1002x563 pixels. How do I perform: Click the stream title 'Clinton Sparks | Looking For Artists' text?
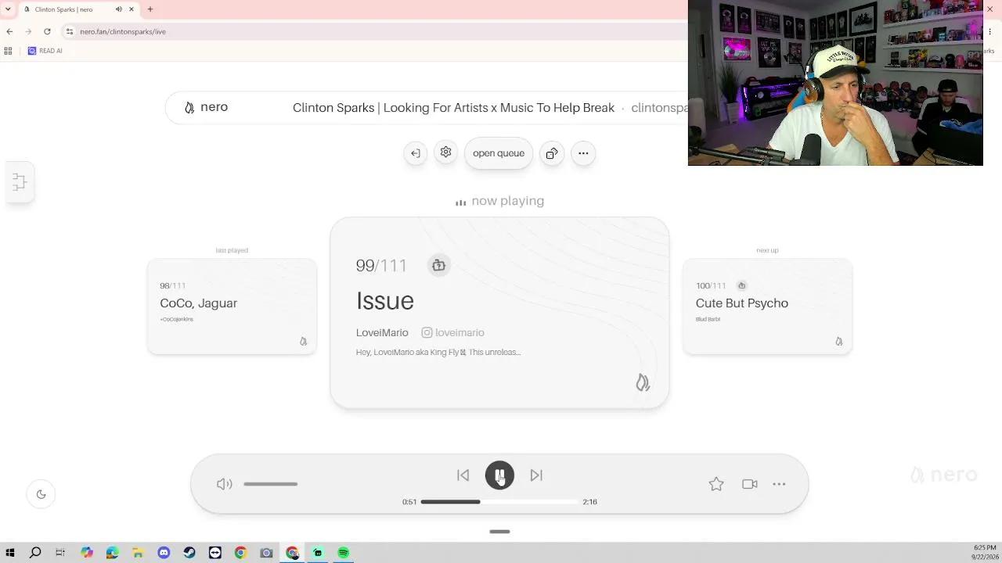point(453,108)
